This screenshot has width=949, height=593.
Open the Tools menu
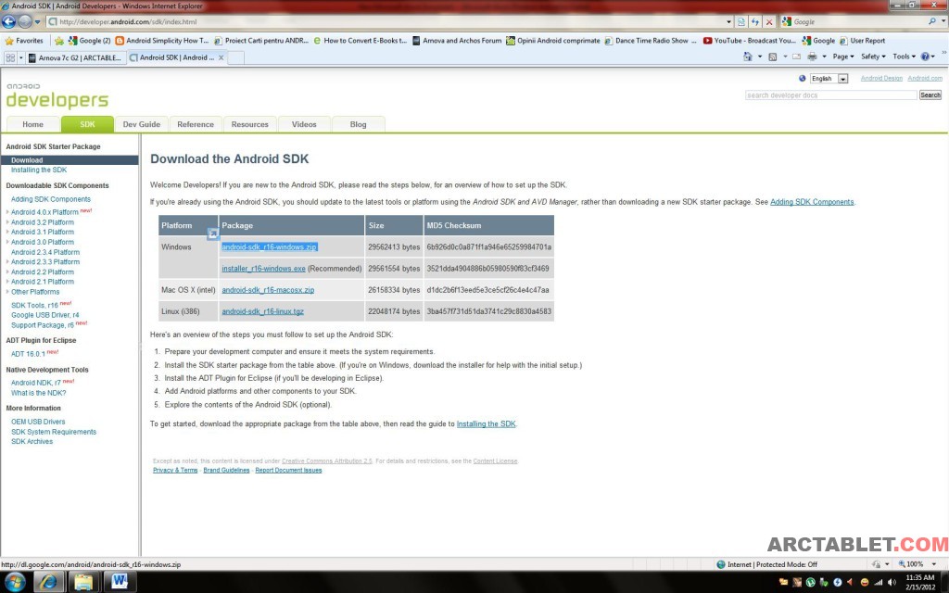point(904,57)
